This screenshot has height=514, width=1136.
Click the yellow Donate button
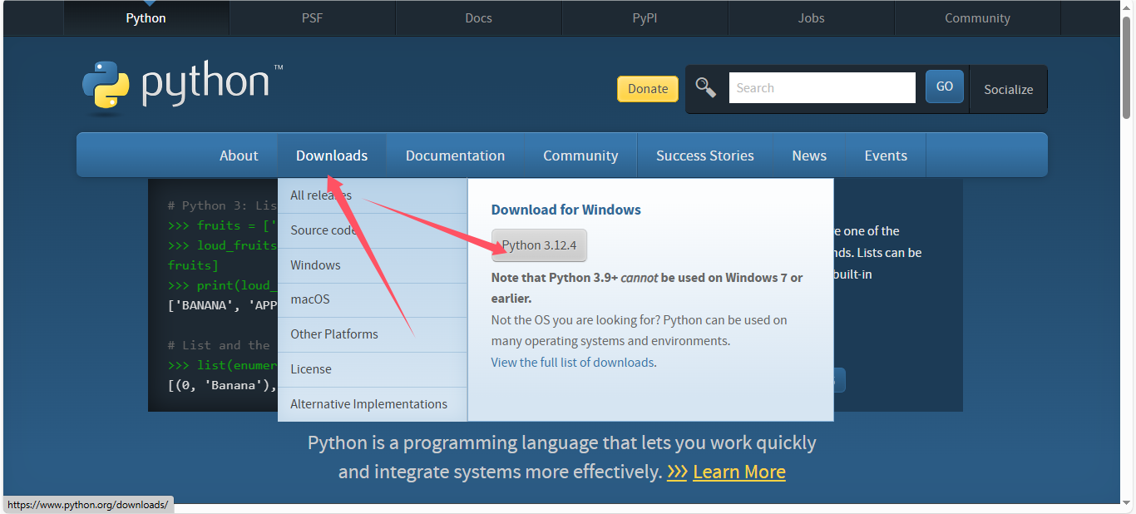648,89
